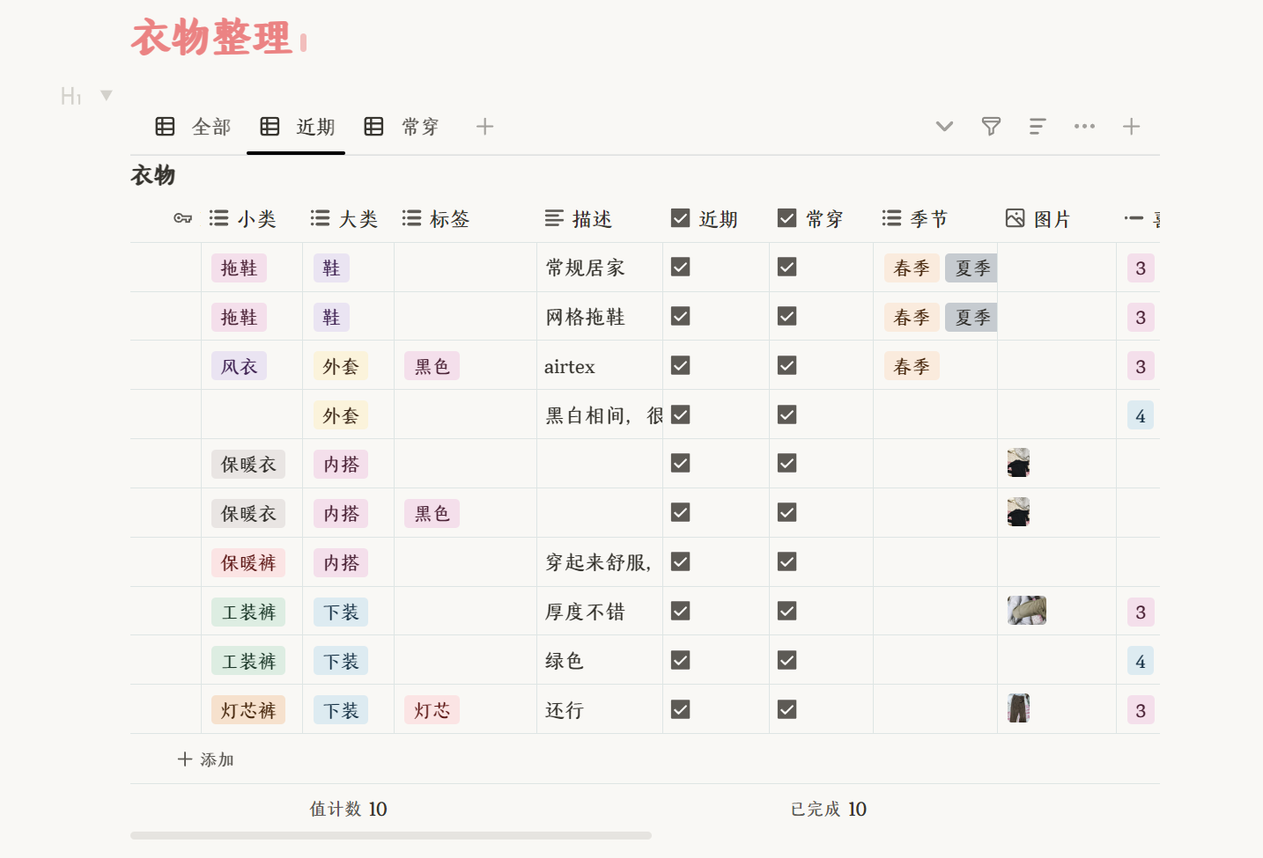Click the plus icon at toolbar right
Screen dimensions: 1263x858
[1131, 127]
